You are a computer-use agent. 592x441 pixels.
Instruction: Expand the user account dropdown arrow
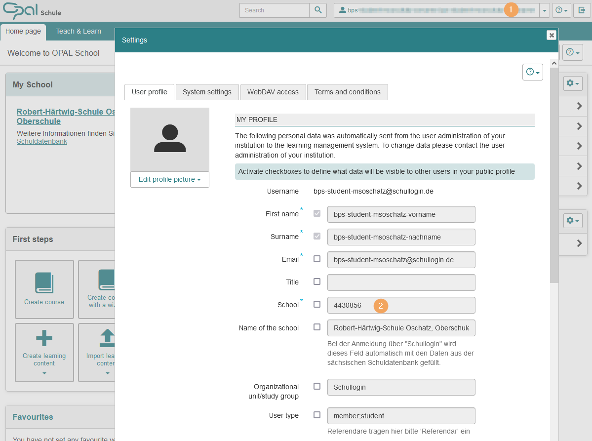click(544, 10)
